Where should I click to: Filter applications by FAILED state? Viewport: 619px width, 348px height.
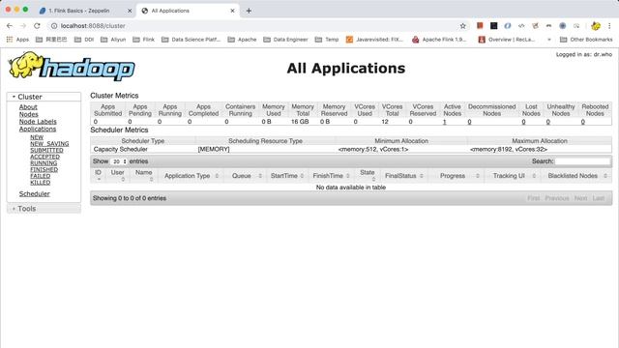pyautogui.click(x=41, y=176)
